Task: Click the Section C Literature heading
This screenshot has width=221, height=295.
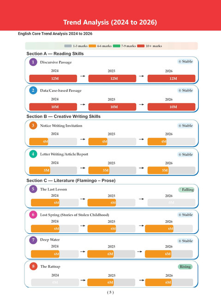Action: click(71, 181)
